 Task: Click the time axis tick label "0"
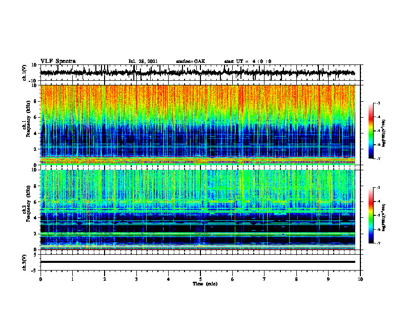(40, 279)
